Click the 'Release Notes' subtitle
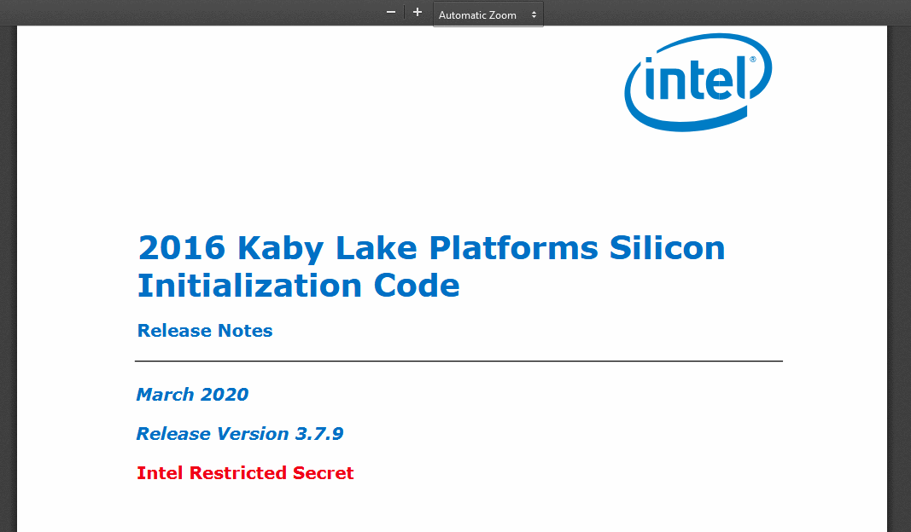Viewport: 911px width, 532px height. pyautogui.click(x=205, y=331)
